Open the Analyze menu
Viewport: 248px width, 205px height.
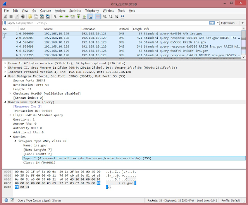click(x=60, y=10)
